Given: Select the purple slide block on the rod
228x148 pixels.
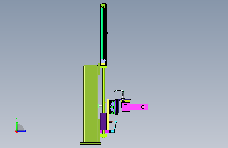Looking at the screenshot, I should coord(103,121).
